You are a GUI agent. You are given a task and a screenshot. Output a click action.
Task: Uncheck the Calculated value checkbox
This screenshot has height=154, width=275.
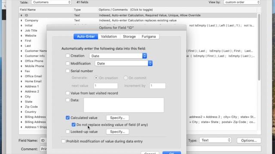click(x=67, y=118)
